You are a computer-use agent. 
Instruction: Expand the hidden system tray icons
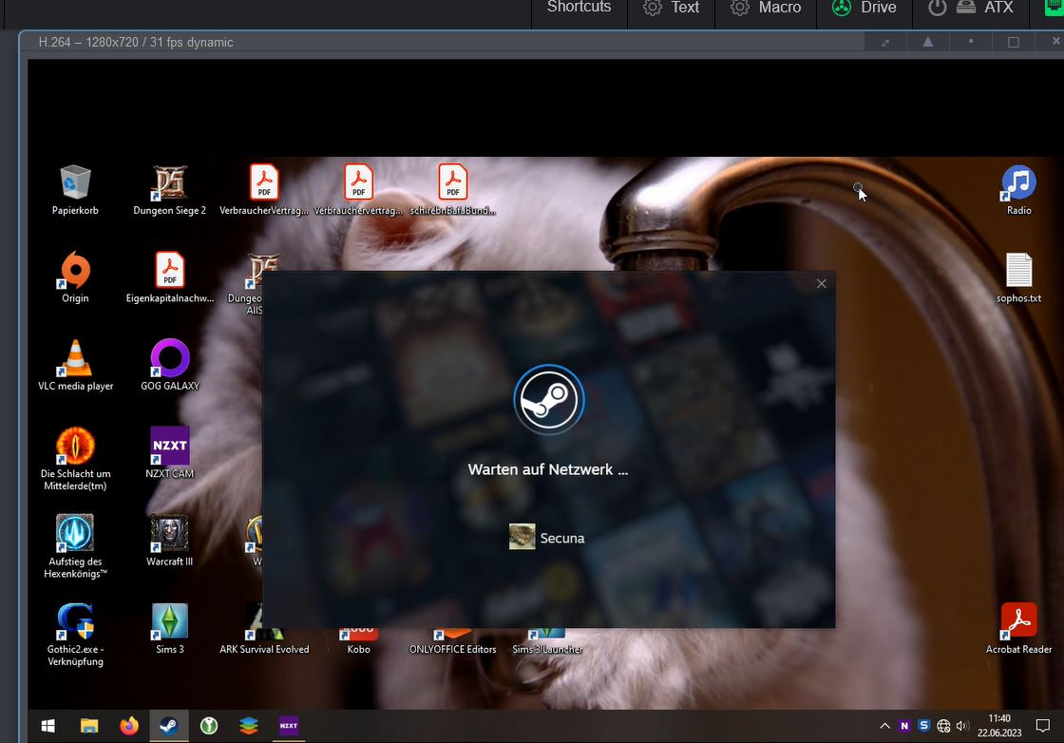point(884,726)
